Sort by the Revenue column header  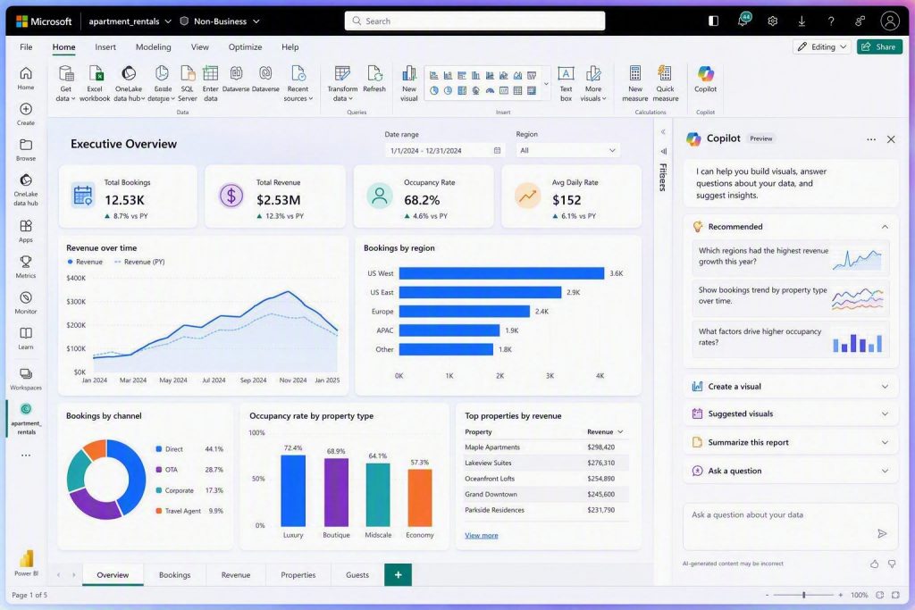tap(605, 431)
